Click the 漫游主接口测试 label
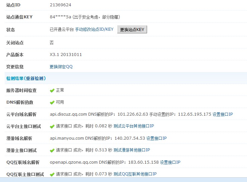Viewport: 247px width, 182px height. pyautogui.click(x=21, y=150)
